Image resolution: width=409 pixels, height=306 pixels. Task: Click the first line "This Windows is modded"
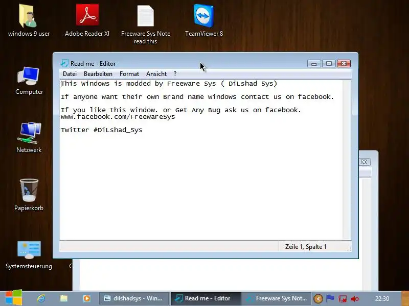coord(169,84)
